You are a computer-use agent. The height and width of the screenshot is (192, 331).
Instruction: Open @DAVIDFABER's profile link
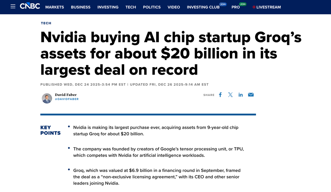click(x=67, y=99)
